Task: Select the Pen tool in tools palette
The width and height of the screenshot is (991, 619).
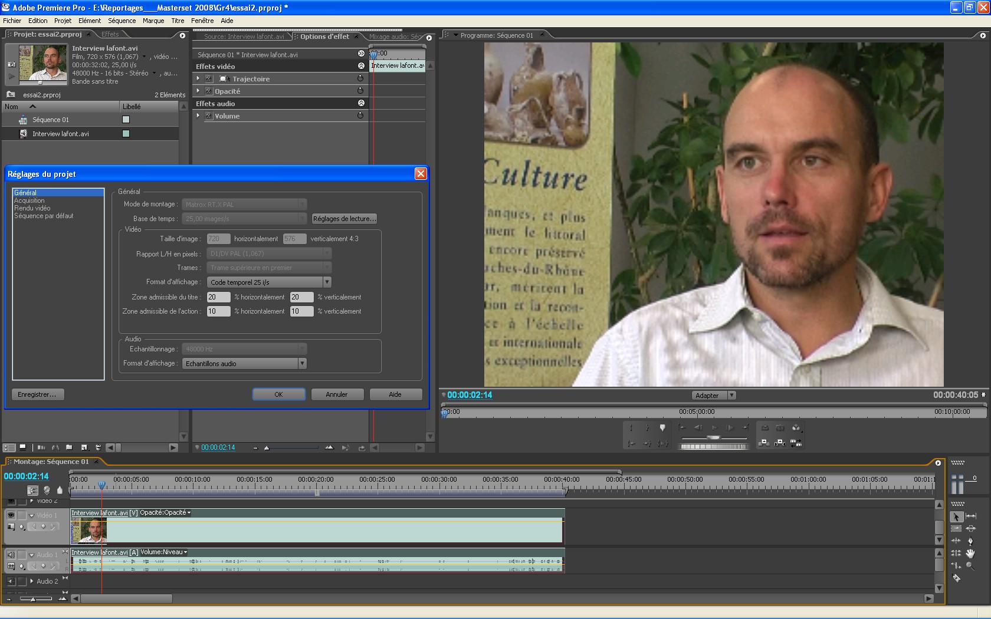Action: (x=971, y=541)
